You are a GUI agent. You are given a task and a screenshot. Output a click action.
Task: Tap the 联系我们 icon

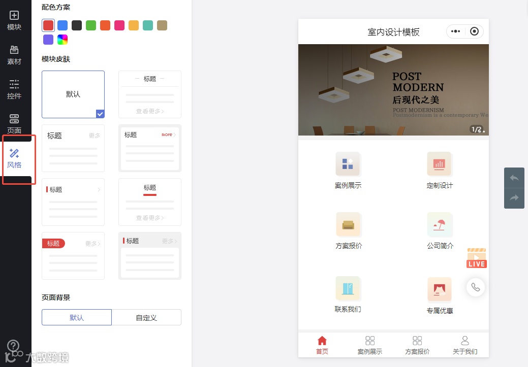(348, 289)
